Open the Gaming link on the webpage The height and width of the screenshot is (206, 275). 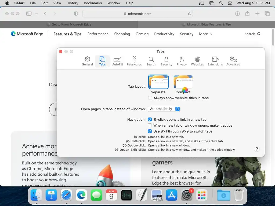(x=142, y=34)
